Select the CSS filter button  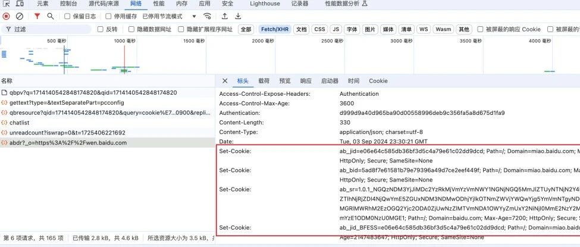[319, 29]
